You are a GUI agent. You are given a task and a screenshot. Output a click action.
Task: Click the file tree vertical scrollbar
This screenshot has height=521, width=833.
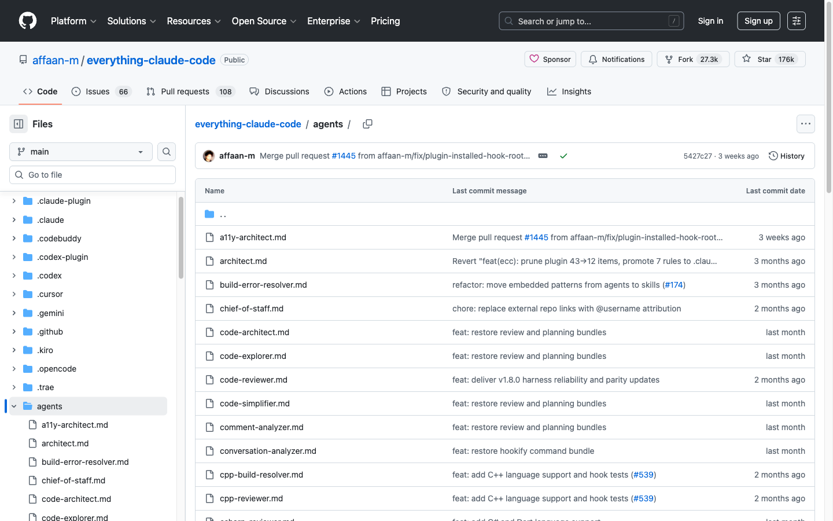[181, 237]
